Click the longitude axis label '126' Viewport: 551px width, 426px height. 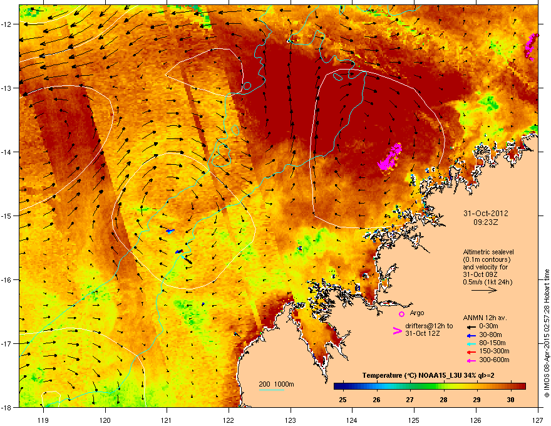click(476, 420)
